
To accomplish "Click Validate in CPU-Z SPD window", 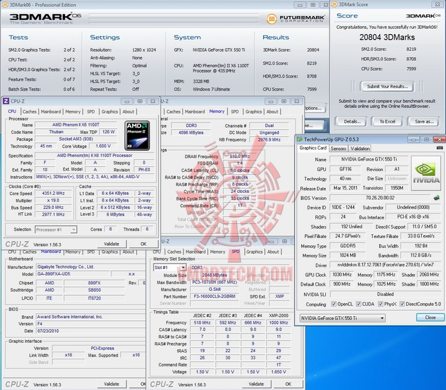I will [256, 384].
